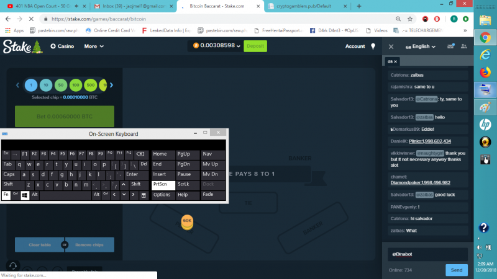Image resolution: width=497 pixels, height=279 pixels.
Task: Click PrtScn key on On-Screen Keyboard
Action: coord(163,185)
